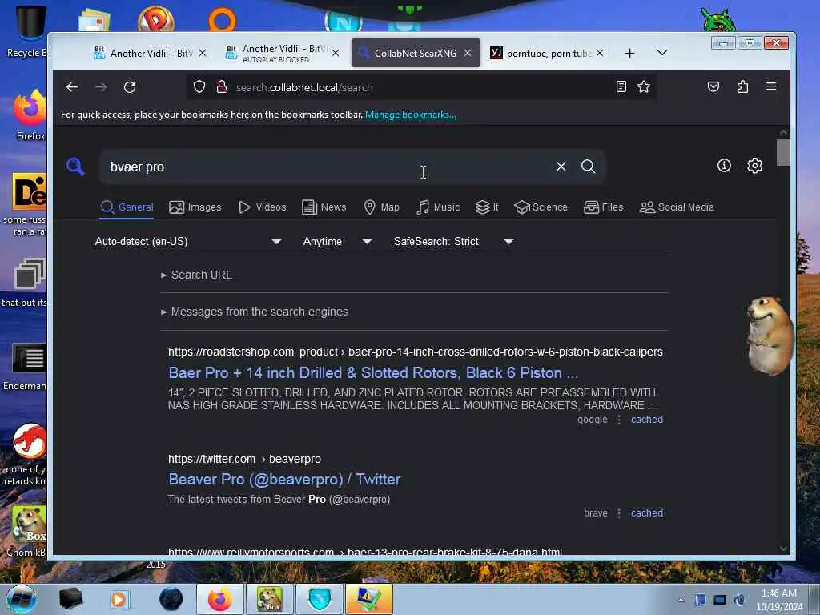The image size is (820, 615).
Task: Open the Firefox desktop shortcut
Action: coord(30,115)
